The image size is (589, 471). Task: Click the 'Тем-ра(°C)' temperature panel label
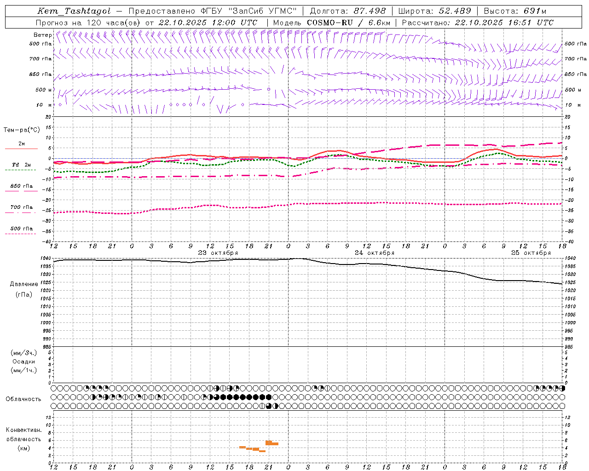(22, 130)
